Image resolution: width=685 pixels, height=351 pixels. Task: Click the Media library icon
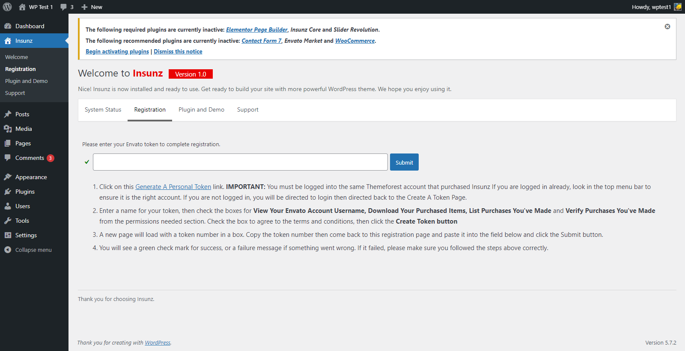(x=8, y=129)
